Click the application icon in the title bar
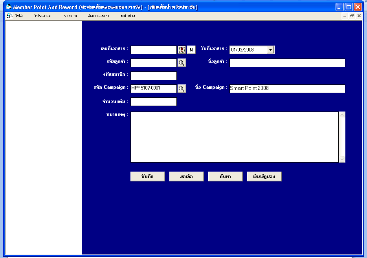The width and height of the screenshot is (367, 258). click(9, 7)
